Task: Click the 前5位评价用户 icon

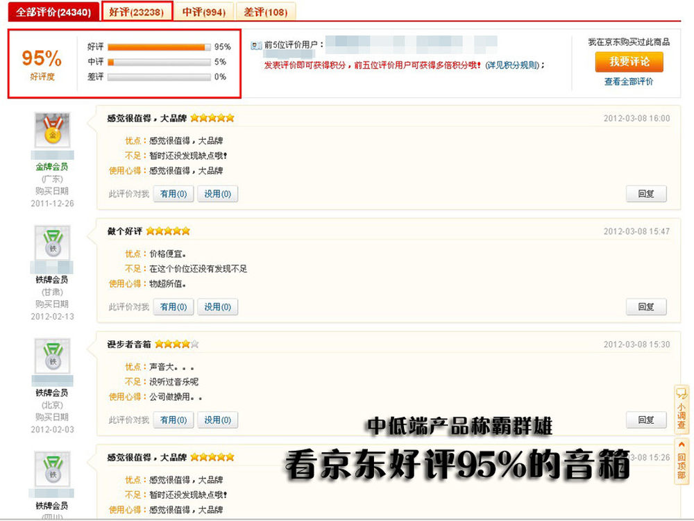Action: coord(256,45)
